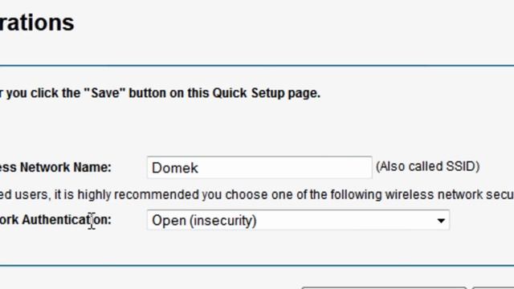Viewport: 514px width, 289px height.
Task: Click the highly recommended sentence
Action: click(257, 194)
